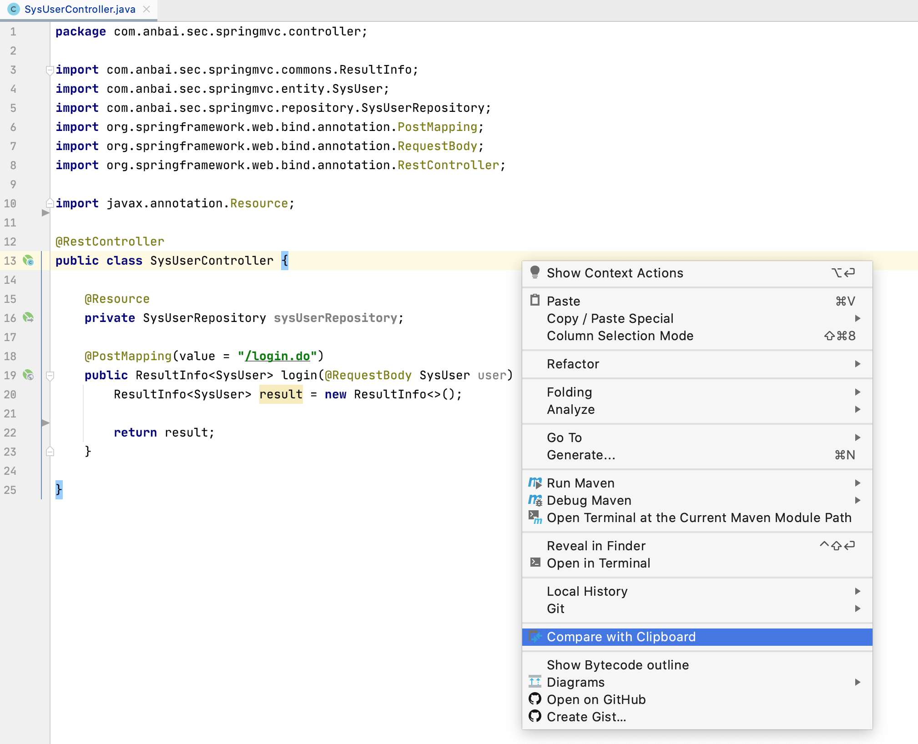Click the Open on GitHub octocat icon
The width and height of the screenshot is (918, 744).
tap(535, 699)
